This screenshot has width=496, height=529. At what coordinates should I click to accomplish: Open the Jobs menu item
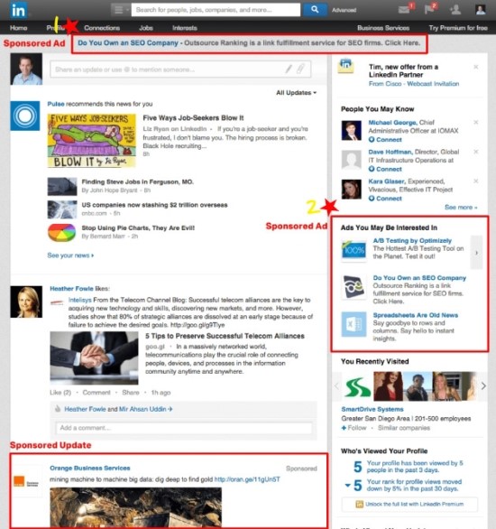[146, 28]
